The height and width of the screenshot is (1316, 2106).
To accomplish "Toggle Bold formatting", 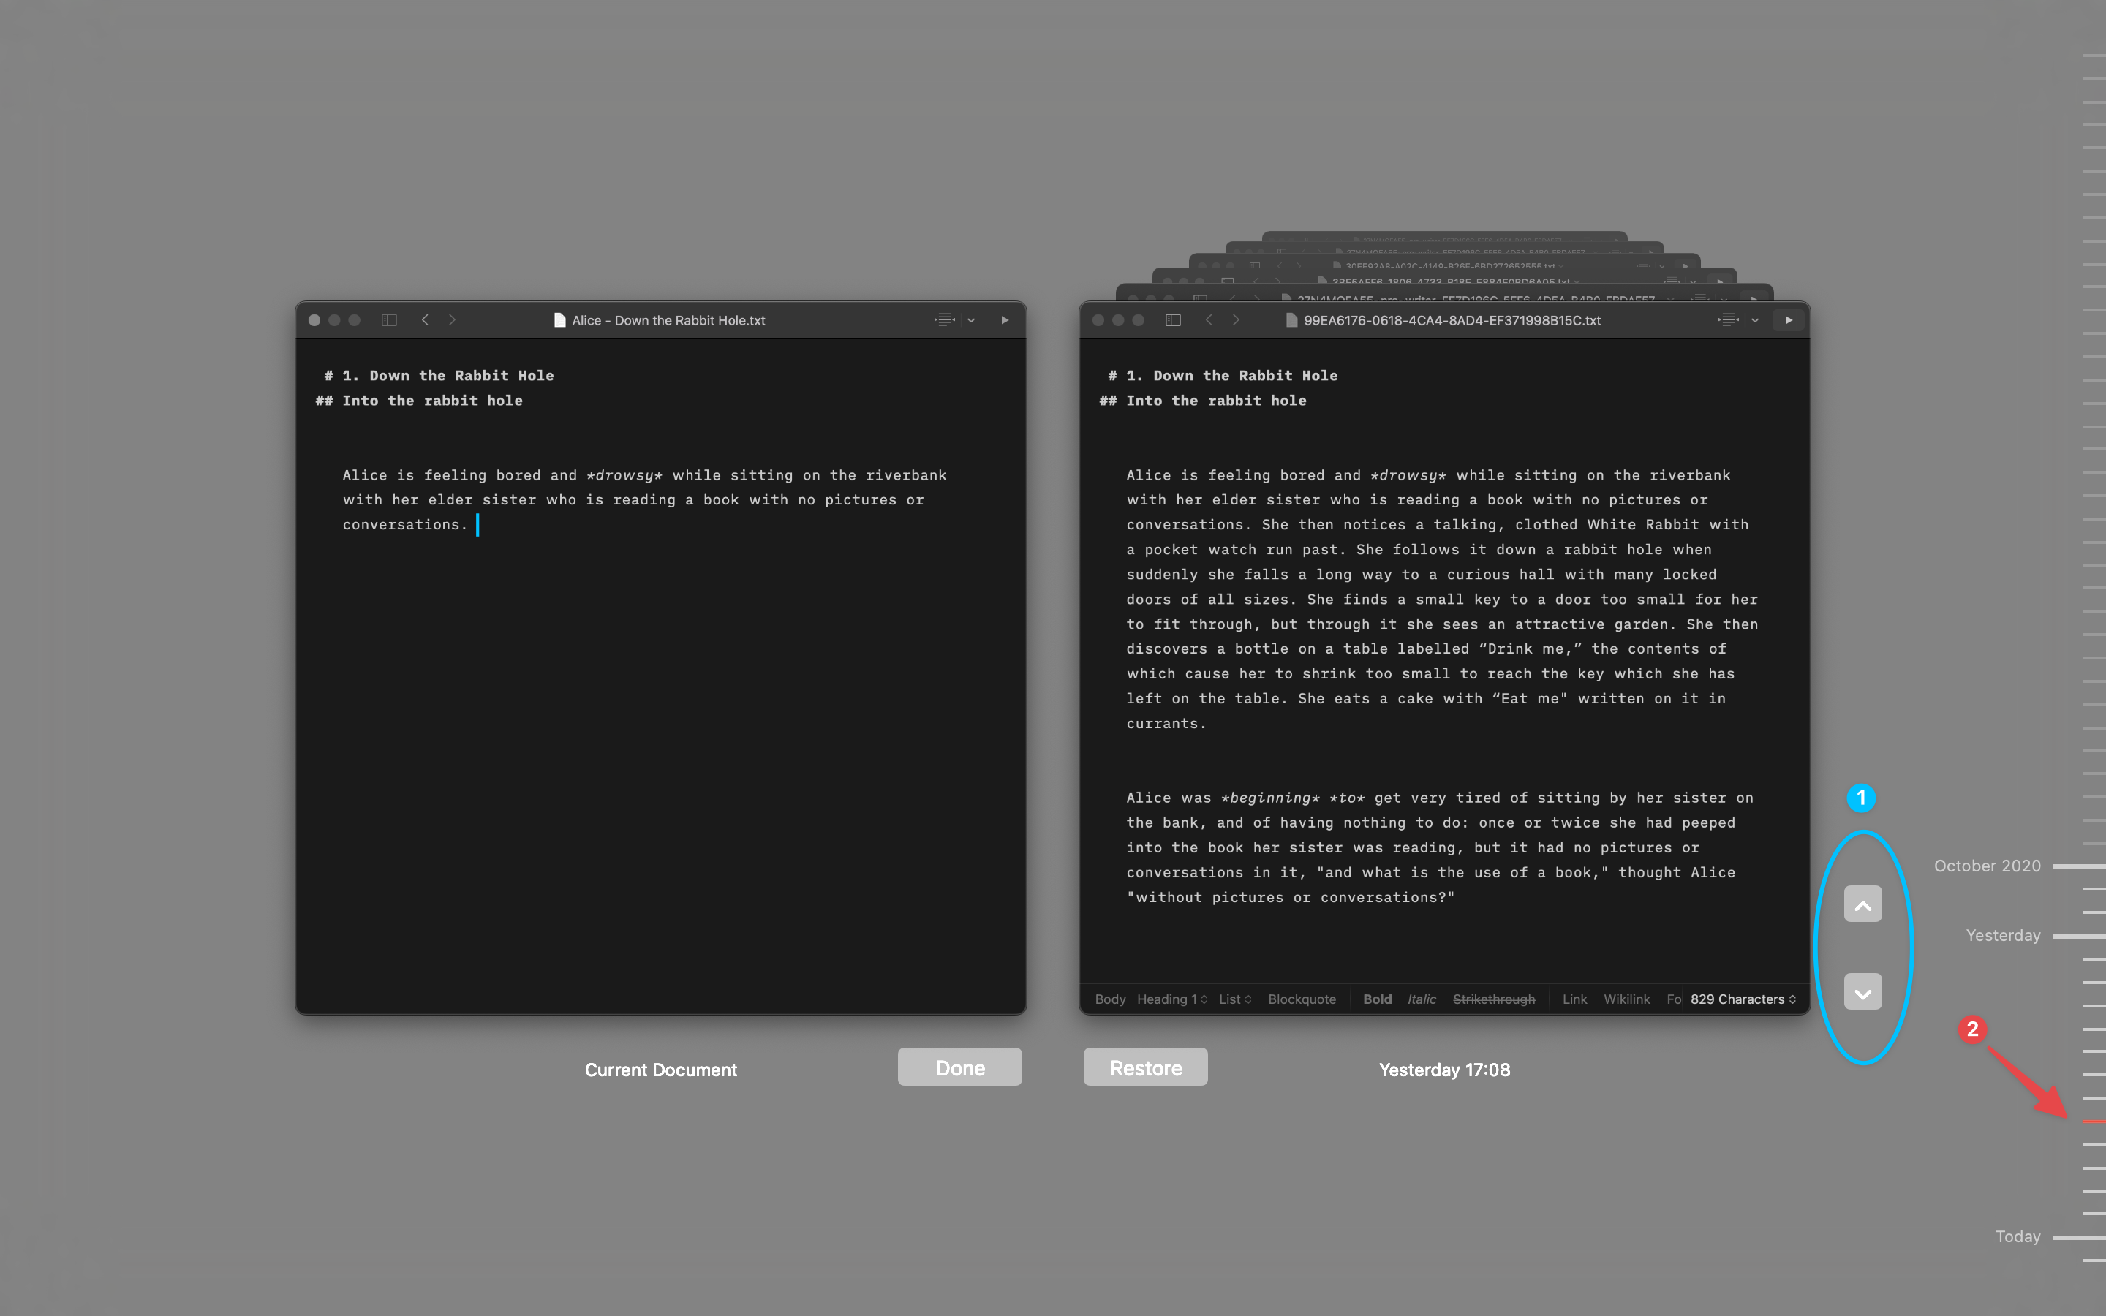I will [1377, 999].
